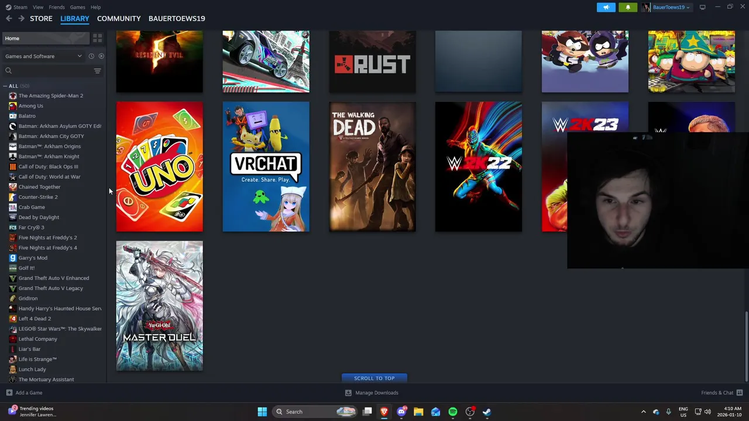This screenshot has width=749, height=421.
Task: Open the Windows Start menu
Action: [262, 412]
